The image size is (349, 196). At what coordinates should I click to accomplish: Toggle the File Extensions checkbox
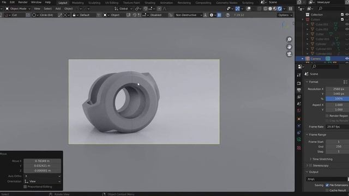click(x=327, y=185)
